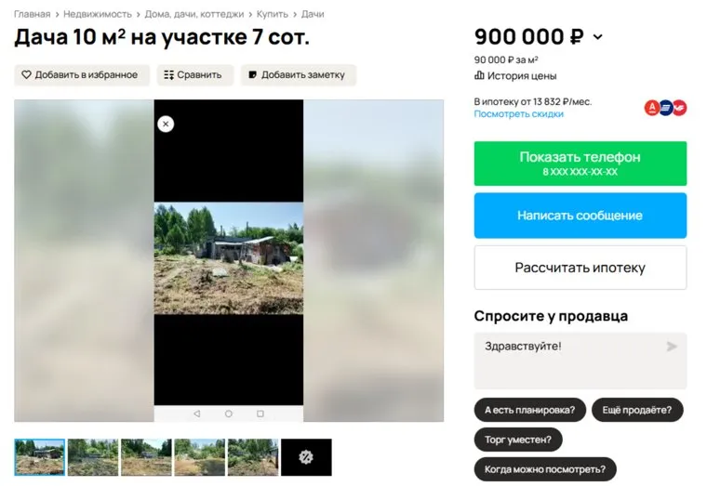707x486 pixels.
Task: Open the Посмотреть скидки link
Action: [518, 113]
